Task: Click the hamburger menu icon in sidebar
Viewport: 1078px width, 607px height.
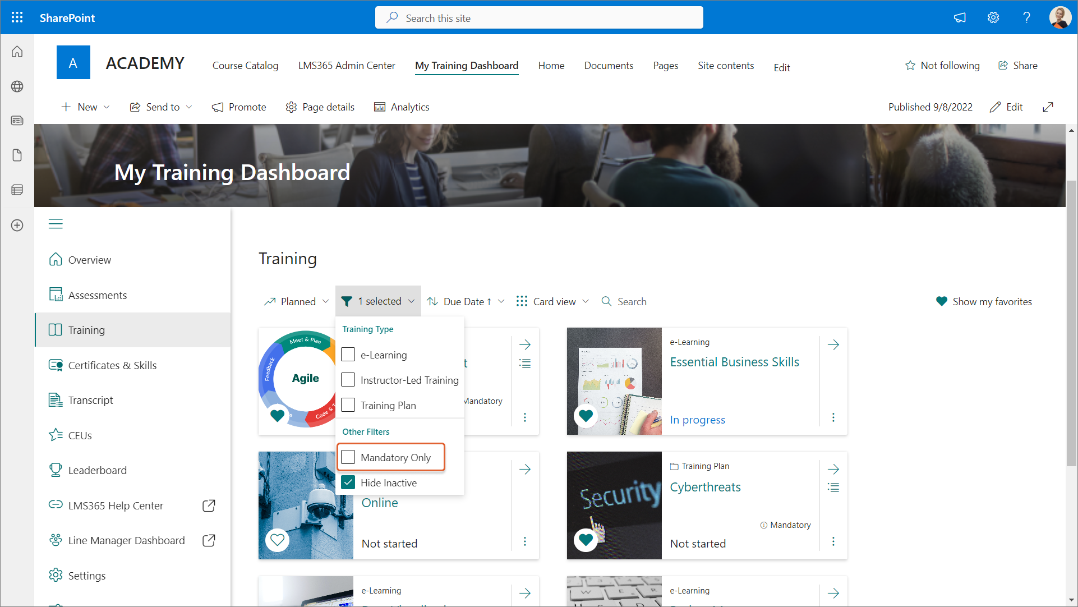Action: click(x=56, y=224)
